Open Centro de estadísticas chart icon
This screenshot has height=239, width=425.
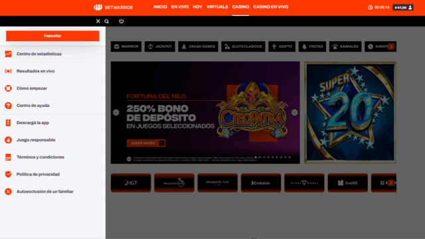(8, 54)
